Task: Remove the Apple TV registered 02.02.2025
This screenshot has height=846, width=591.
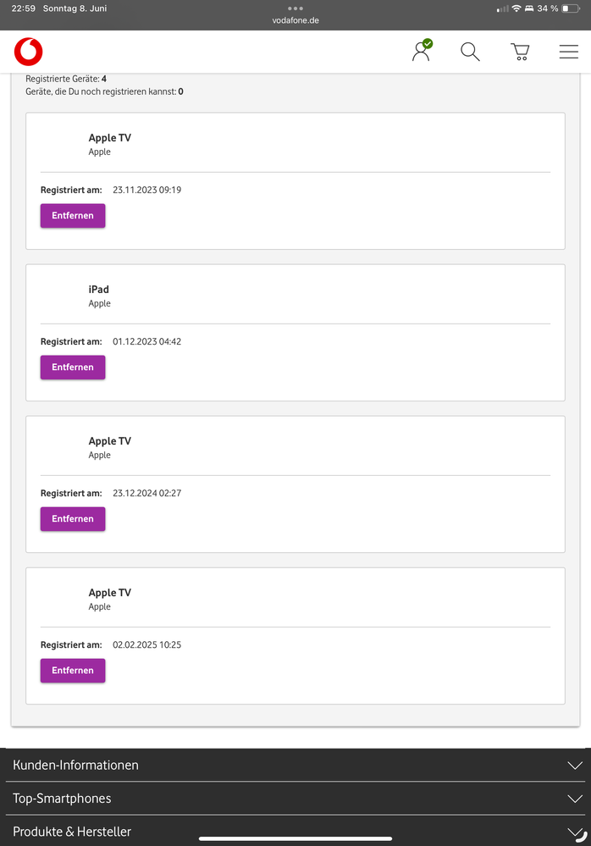Action: pyautogui.click(x=73, y=671)
